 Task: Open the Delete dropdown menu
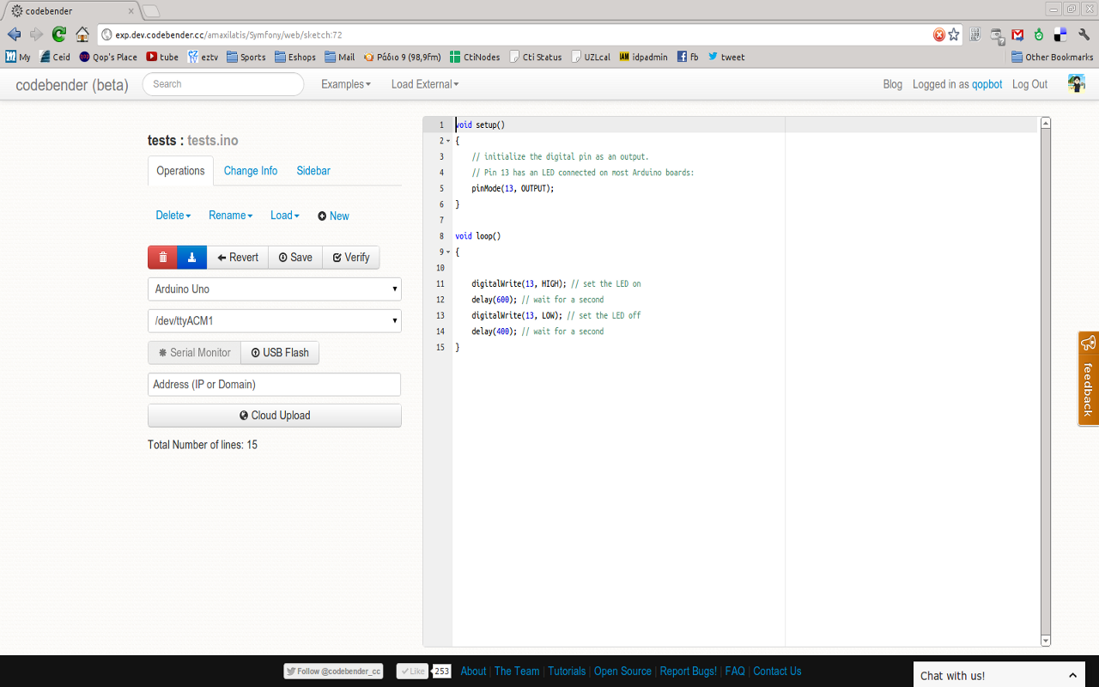173,216
